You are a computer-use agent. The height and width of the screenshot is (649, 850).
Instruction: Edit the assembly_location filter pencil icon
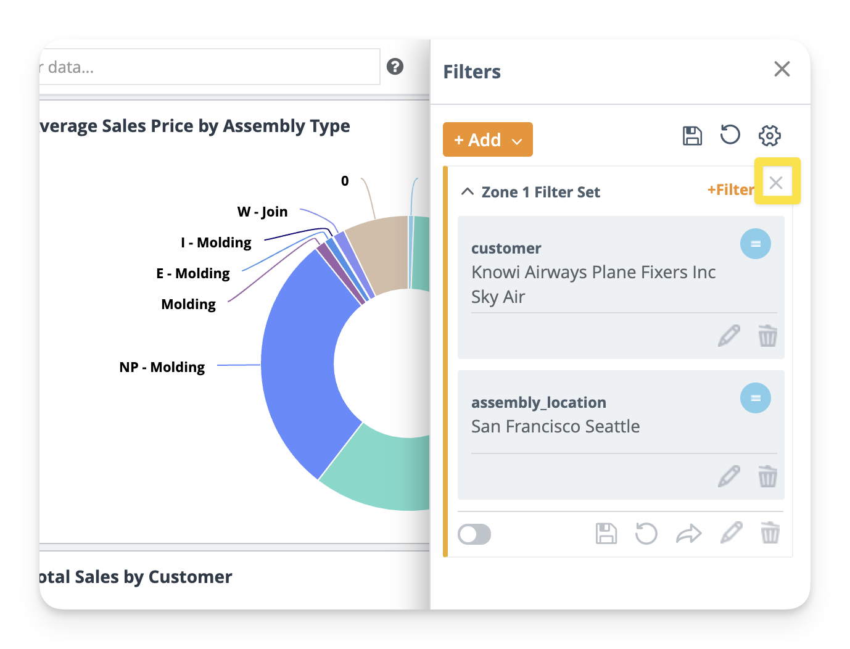click(729, 476)
